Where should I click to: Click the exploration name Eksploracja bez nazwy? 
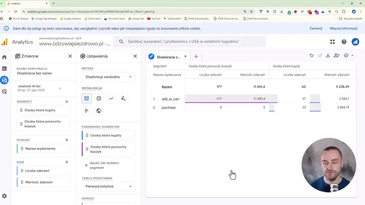tap(35, 73)
